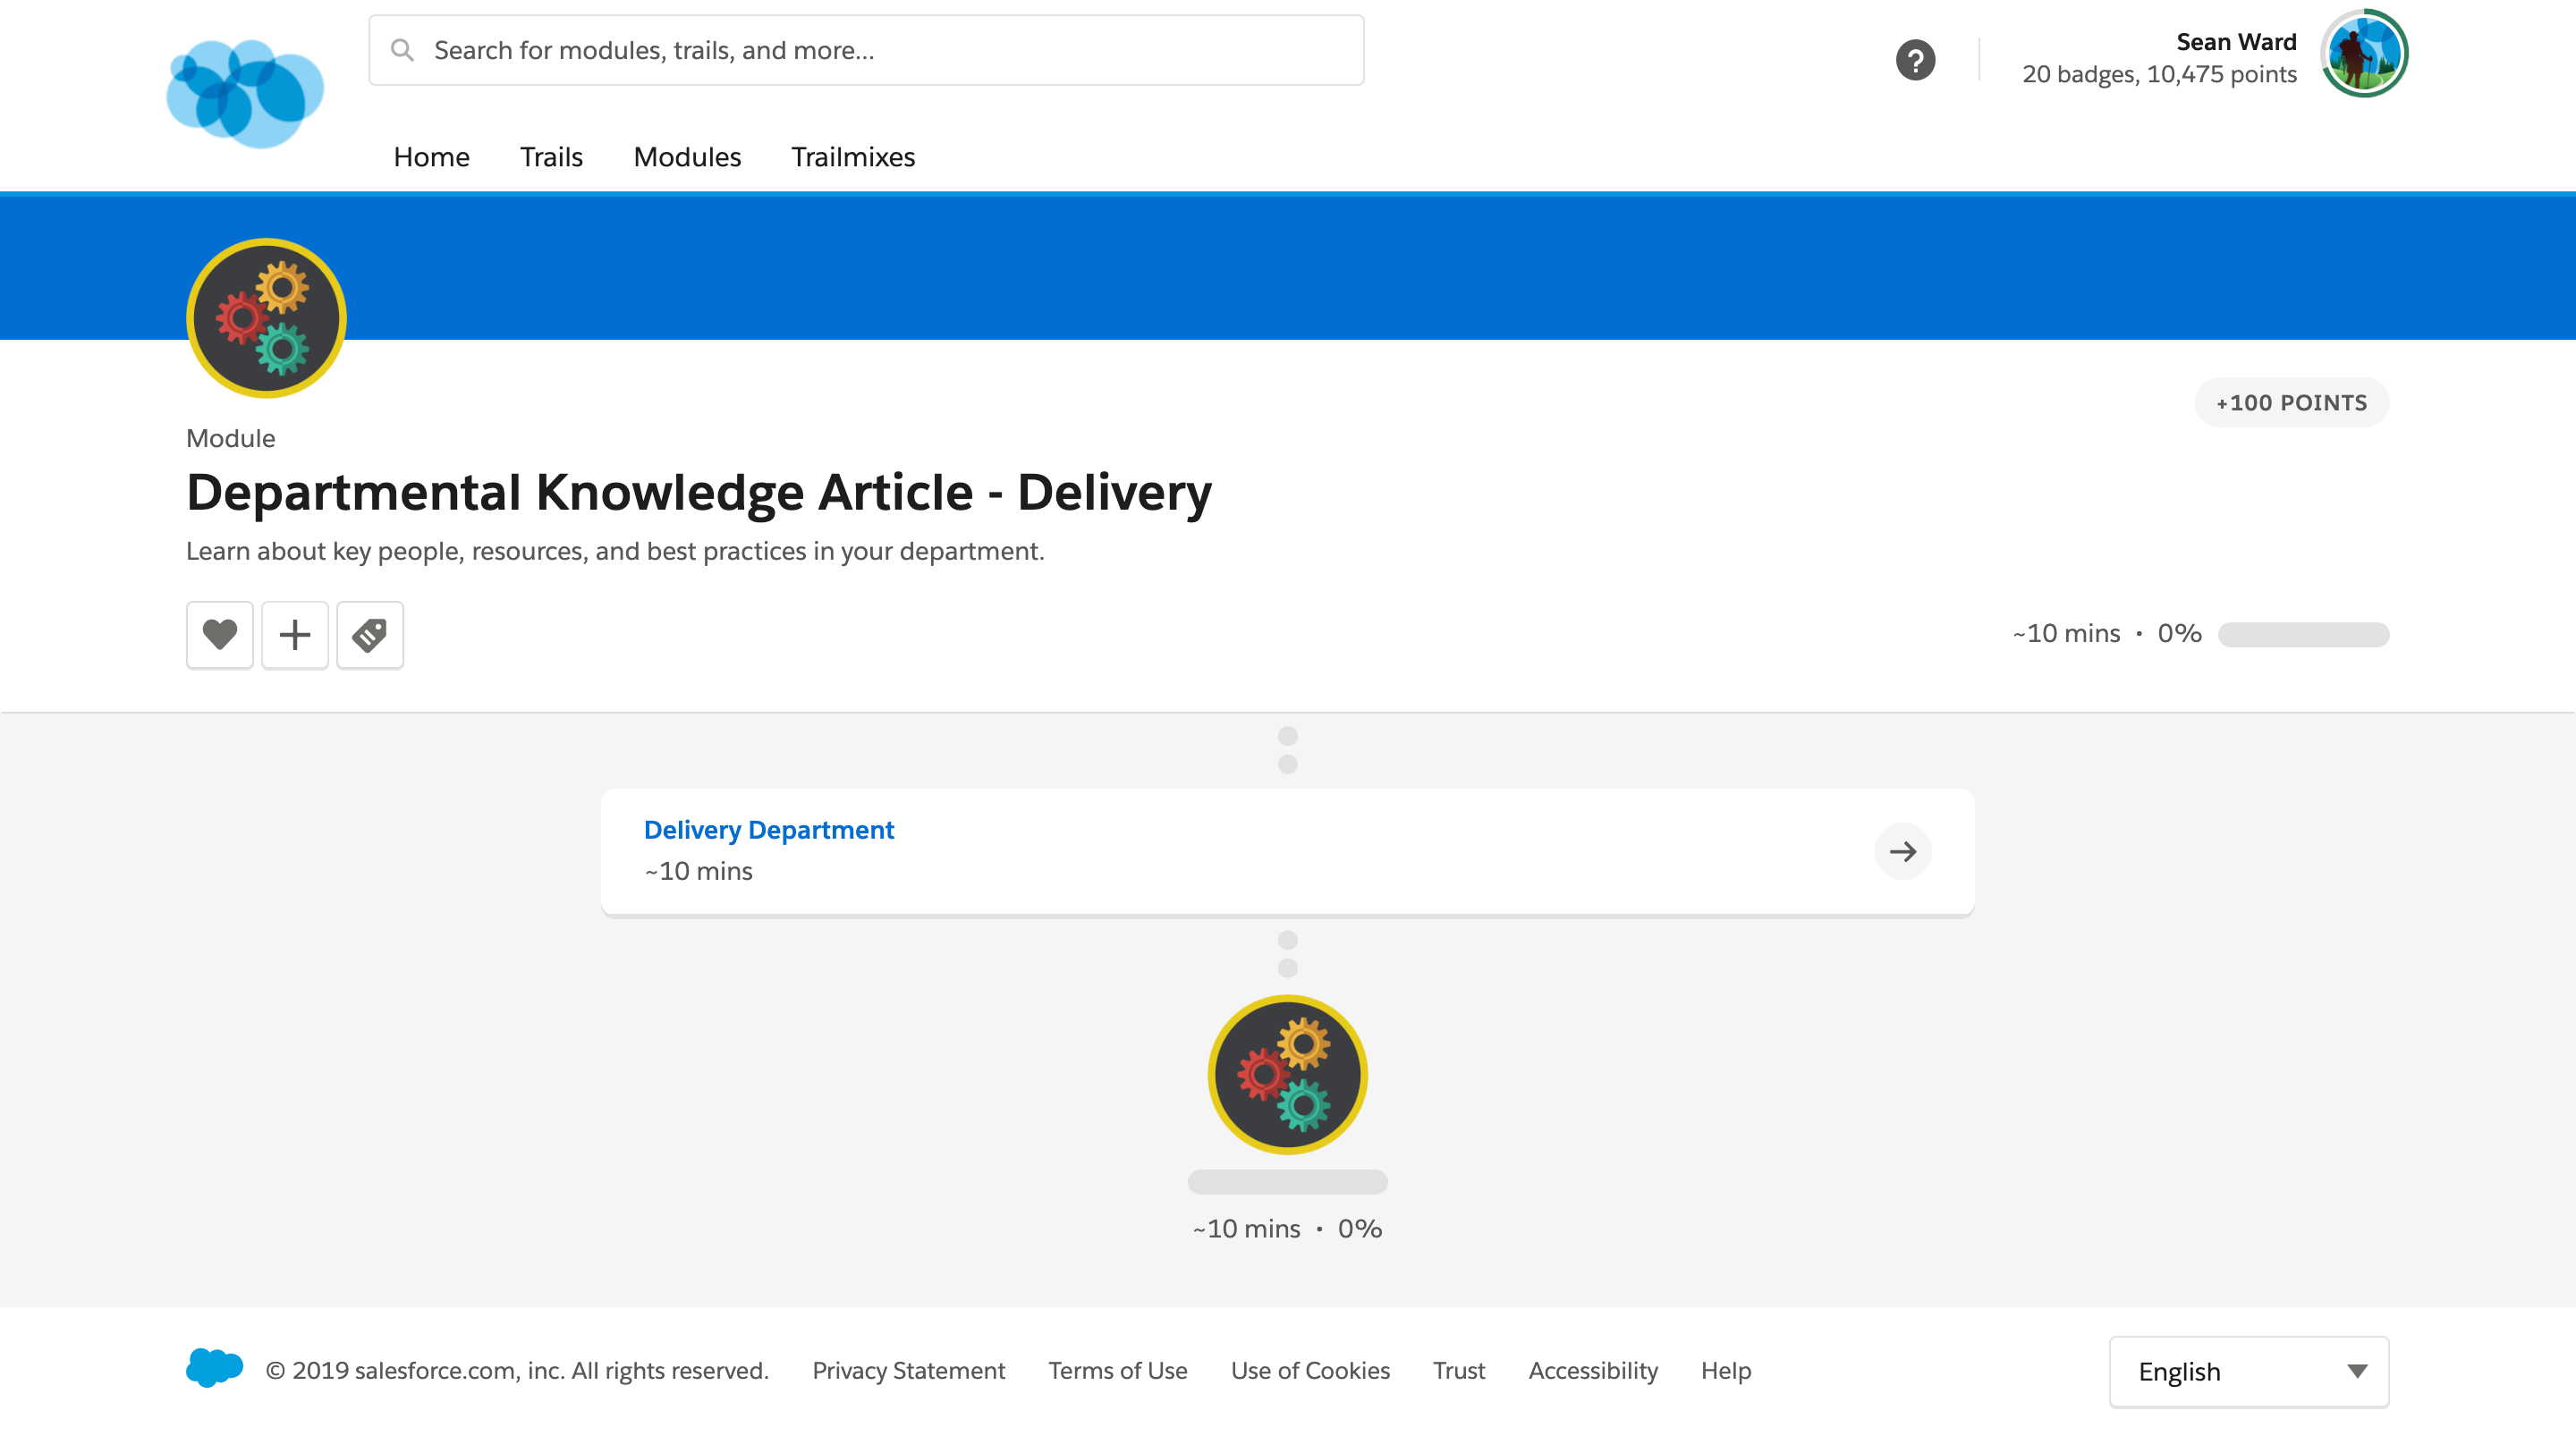Click the tag icon button

click(x=370, y=634)
